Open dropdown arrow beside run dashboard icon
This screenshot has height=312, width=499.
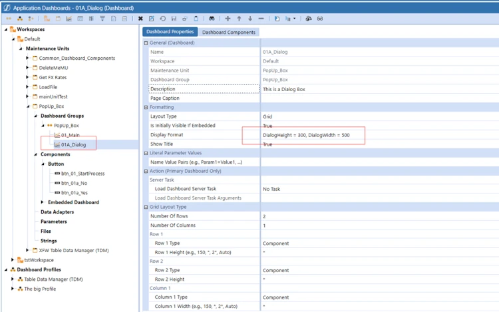coord(294,19)
